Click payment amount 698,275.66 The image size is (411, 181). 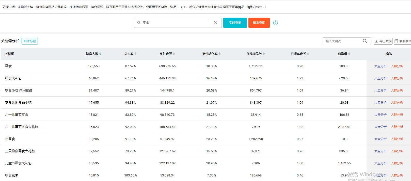[167, 66]
